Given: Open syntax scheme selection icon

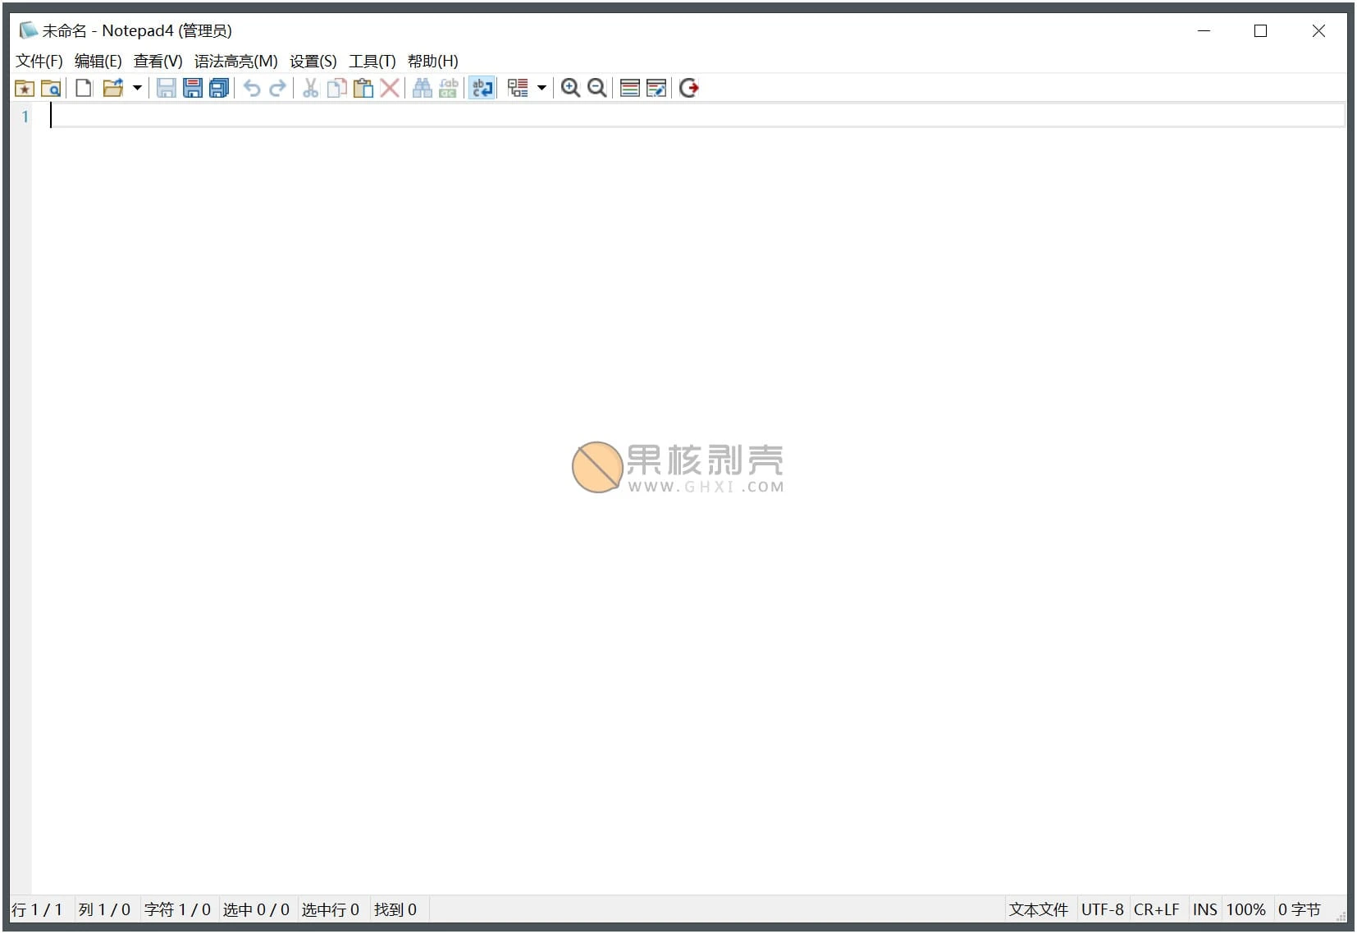Looking at the screenshot, I should [630, 88].
